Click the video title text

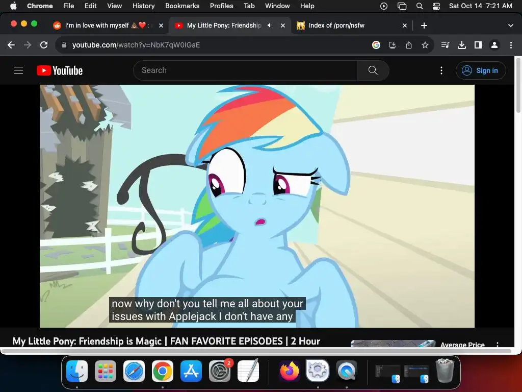pyautogui.click(x=166, y=341)
